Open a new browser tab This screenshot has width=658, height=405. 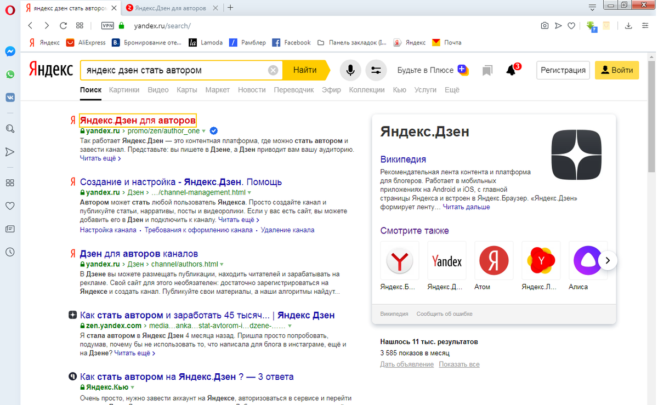click(230, 8)
